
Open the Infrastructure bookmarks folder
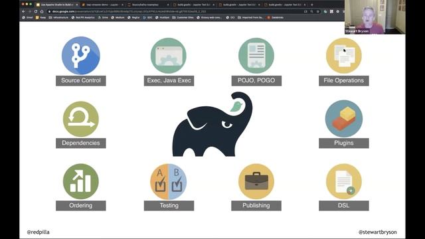pos(58,17)
